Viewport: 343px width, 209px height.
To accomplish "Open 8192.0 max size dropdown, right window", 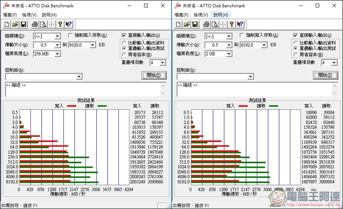I will (264, 45).
